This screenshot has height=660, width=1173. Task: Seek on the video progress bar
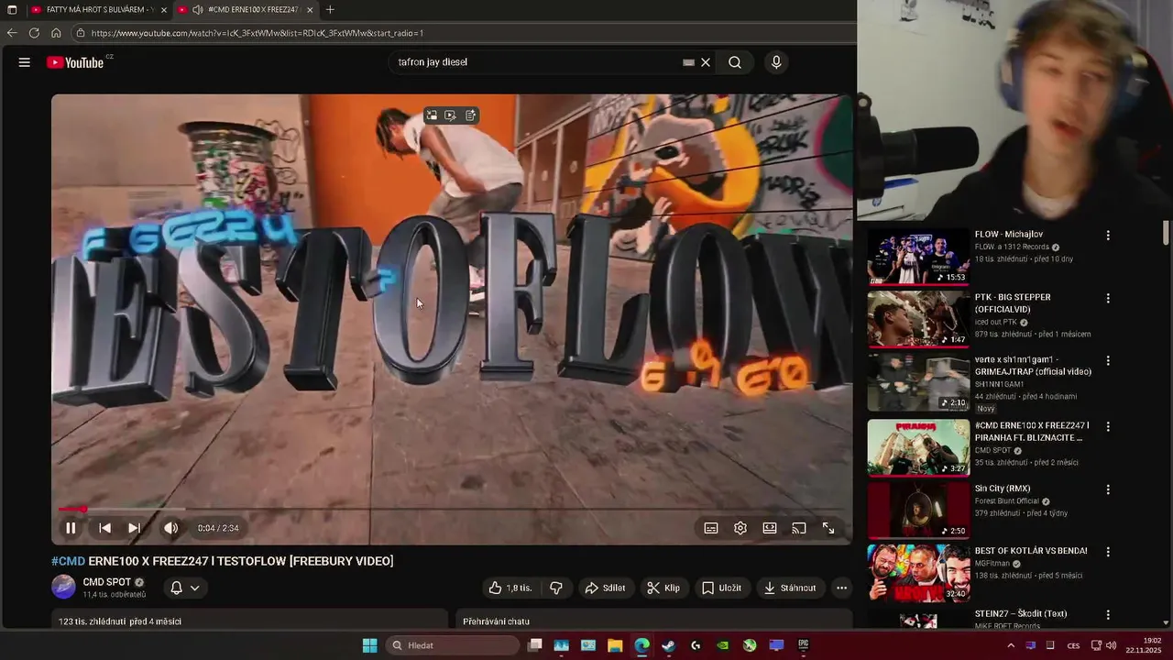[x=451, y=509]
